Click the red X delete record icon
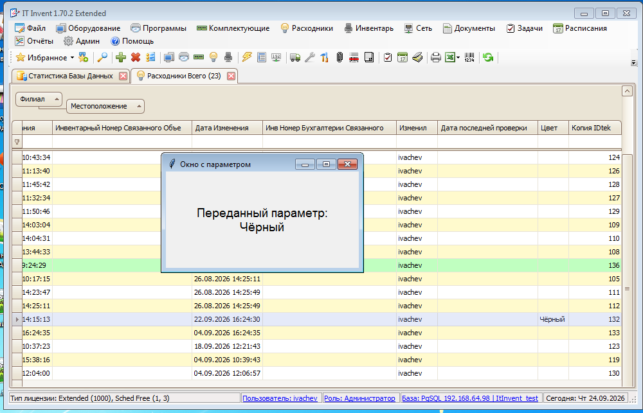The image size is (643, 413). (x=136, y=57)
